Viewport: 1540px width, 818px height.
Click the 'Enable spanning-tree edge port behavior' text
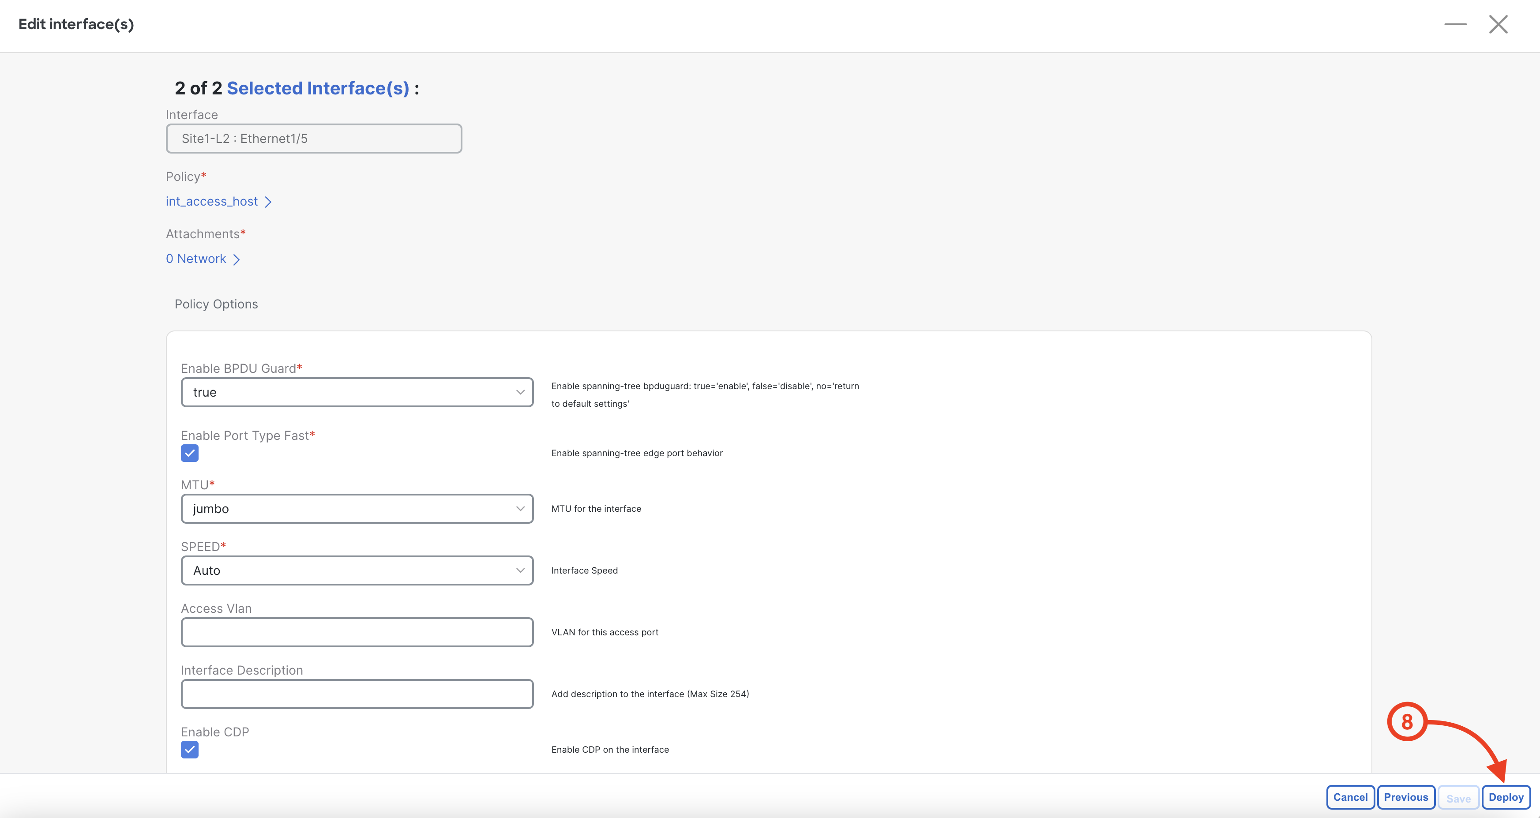(x=637, y=453)
